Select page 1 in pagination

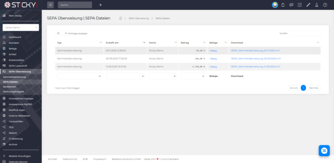(303, 88)
